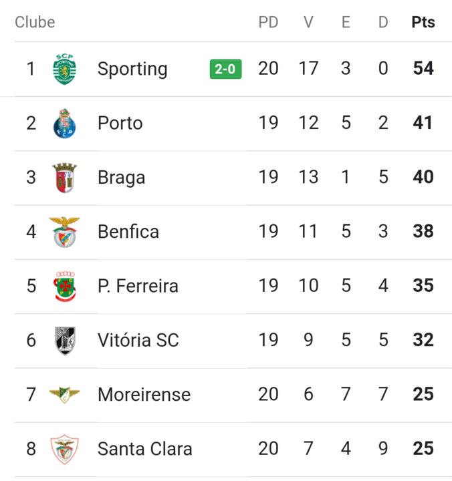
Task: Click the Benfica eagle crest icon
Action: [x=65, y=232]
